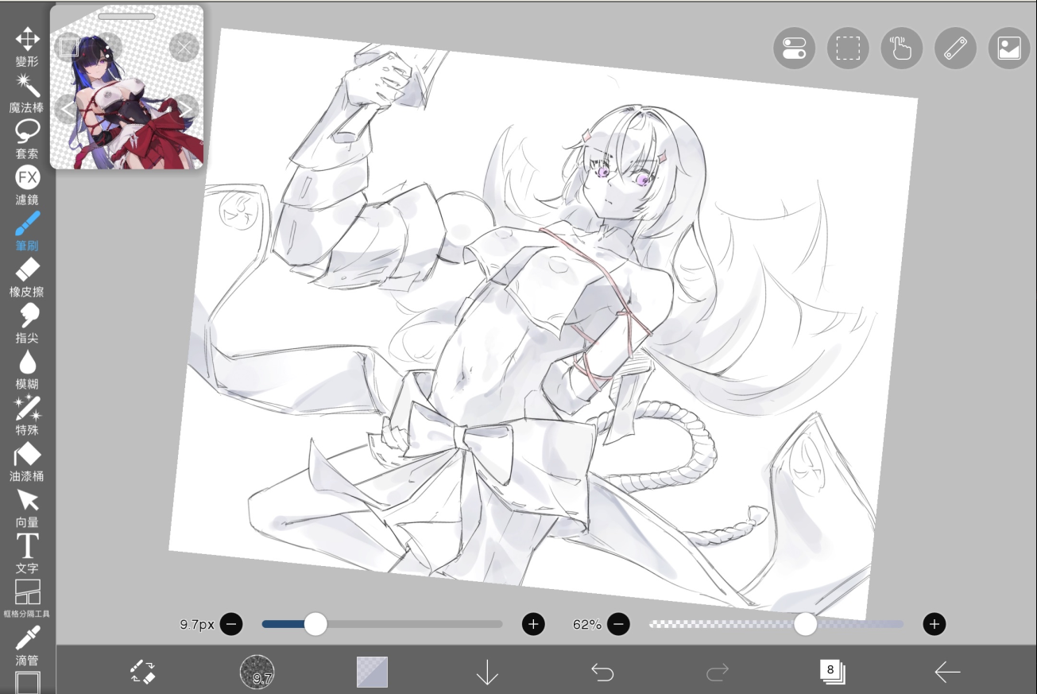This screenshot has width=1037, height=694.
Task: Decrease opacity with the minus button
Action: pyautogui.click(x=619, y=624)
